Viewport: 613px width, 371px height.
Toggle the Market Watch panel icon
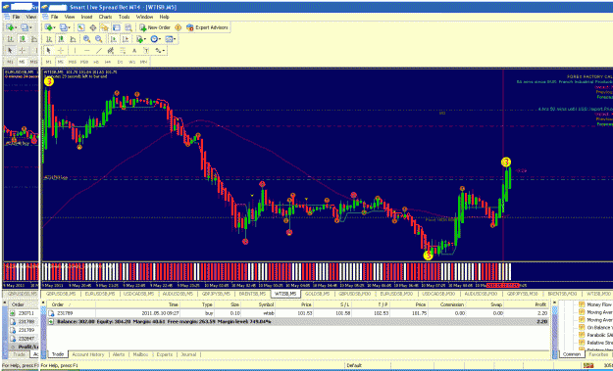pyautogui.click(x=81, y=27)
